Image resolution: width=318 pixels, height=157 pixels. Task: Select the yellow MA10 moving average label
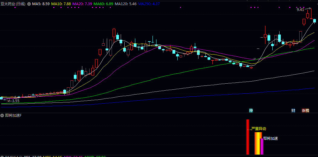[61, 4]
